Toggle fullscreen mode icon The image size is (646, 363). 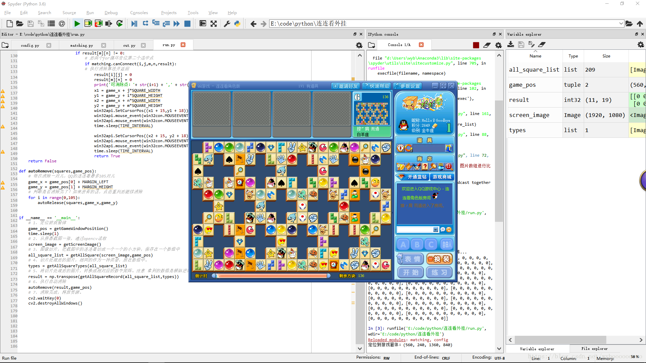(214, 24)
